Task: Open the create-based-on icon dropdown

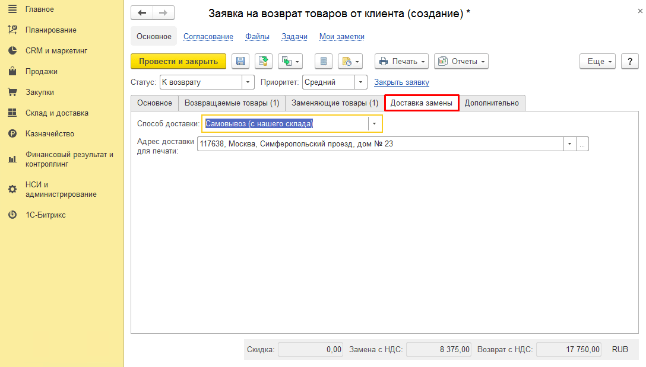Action: point(290,61)
